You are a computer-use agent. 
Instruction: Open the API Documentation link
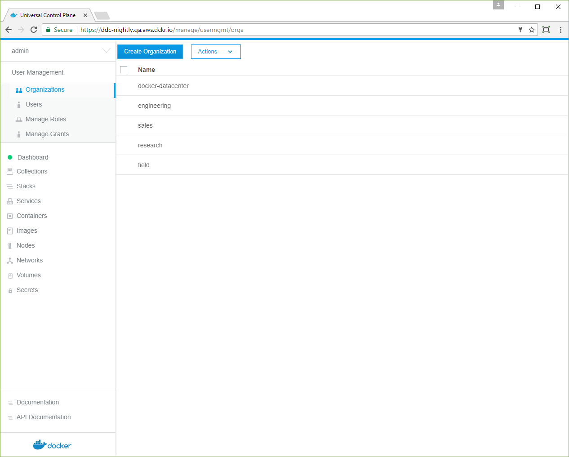click(44, 417)
